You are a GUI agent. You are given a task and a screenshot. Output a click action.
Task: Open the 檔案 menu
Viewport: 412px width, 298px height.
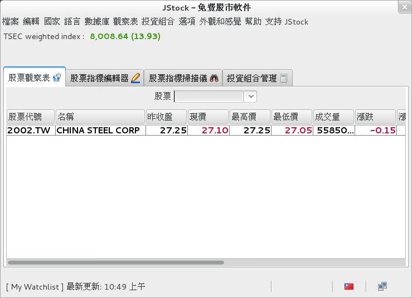[x=11, y=22]
